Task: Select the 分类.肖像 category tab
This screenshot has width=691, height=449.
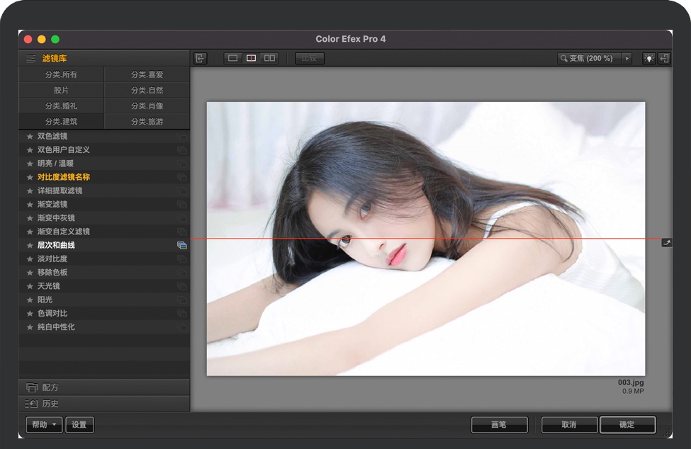Action: (147, 106)
